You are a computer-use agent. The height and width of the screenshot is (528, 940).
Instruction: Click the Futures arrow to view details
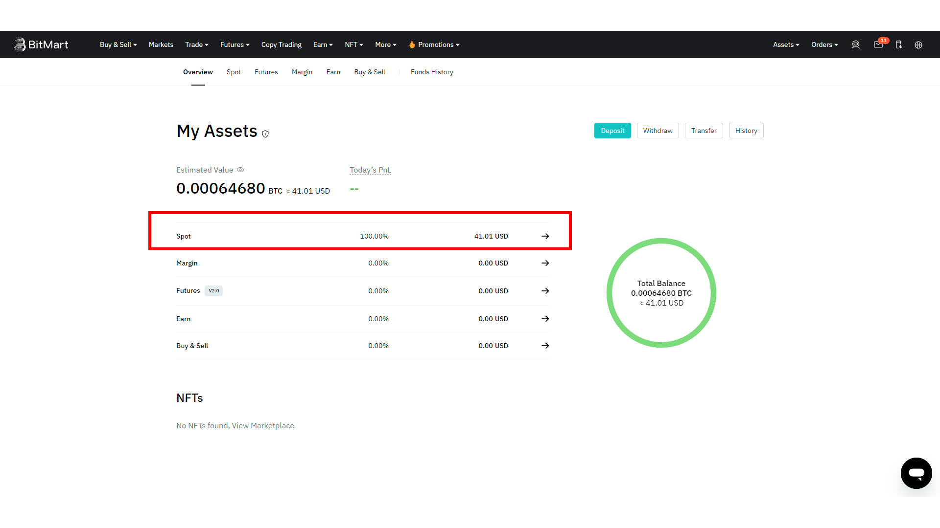[545, 290]
